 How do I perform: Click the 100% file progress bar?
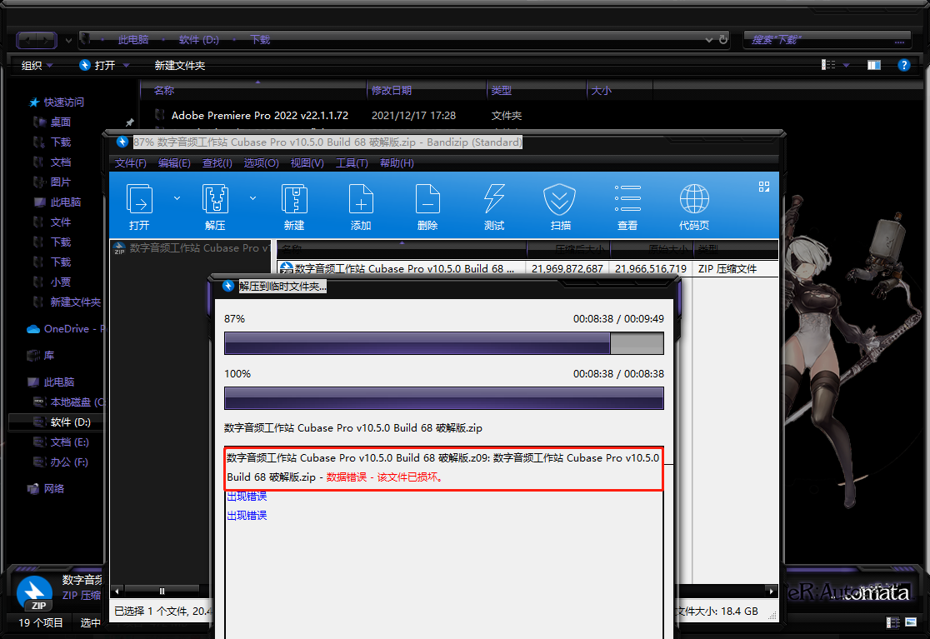click(443, 398)
